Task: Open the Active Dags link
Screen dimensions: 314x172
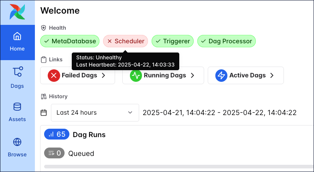Action: (x=247, y=75)
